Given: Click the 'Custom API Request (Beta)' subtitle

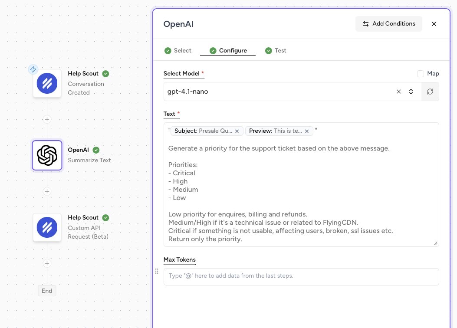Looking at the screenshot, I should pos(88,232).
